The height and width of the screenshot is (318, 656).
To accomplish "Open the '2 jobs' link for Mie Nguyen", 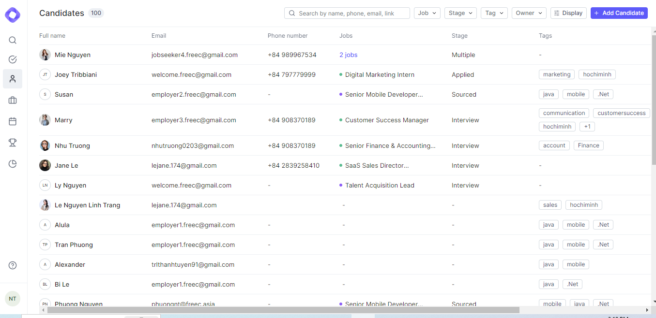I will click(349, 55).
